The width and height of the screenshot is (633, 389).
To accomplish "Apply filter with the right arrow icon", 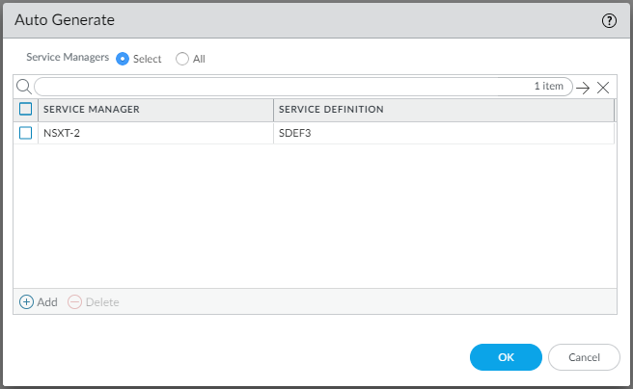I will (583, 87).
